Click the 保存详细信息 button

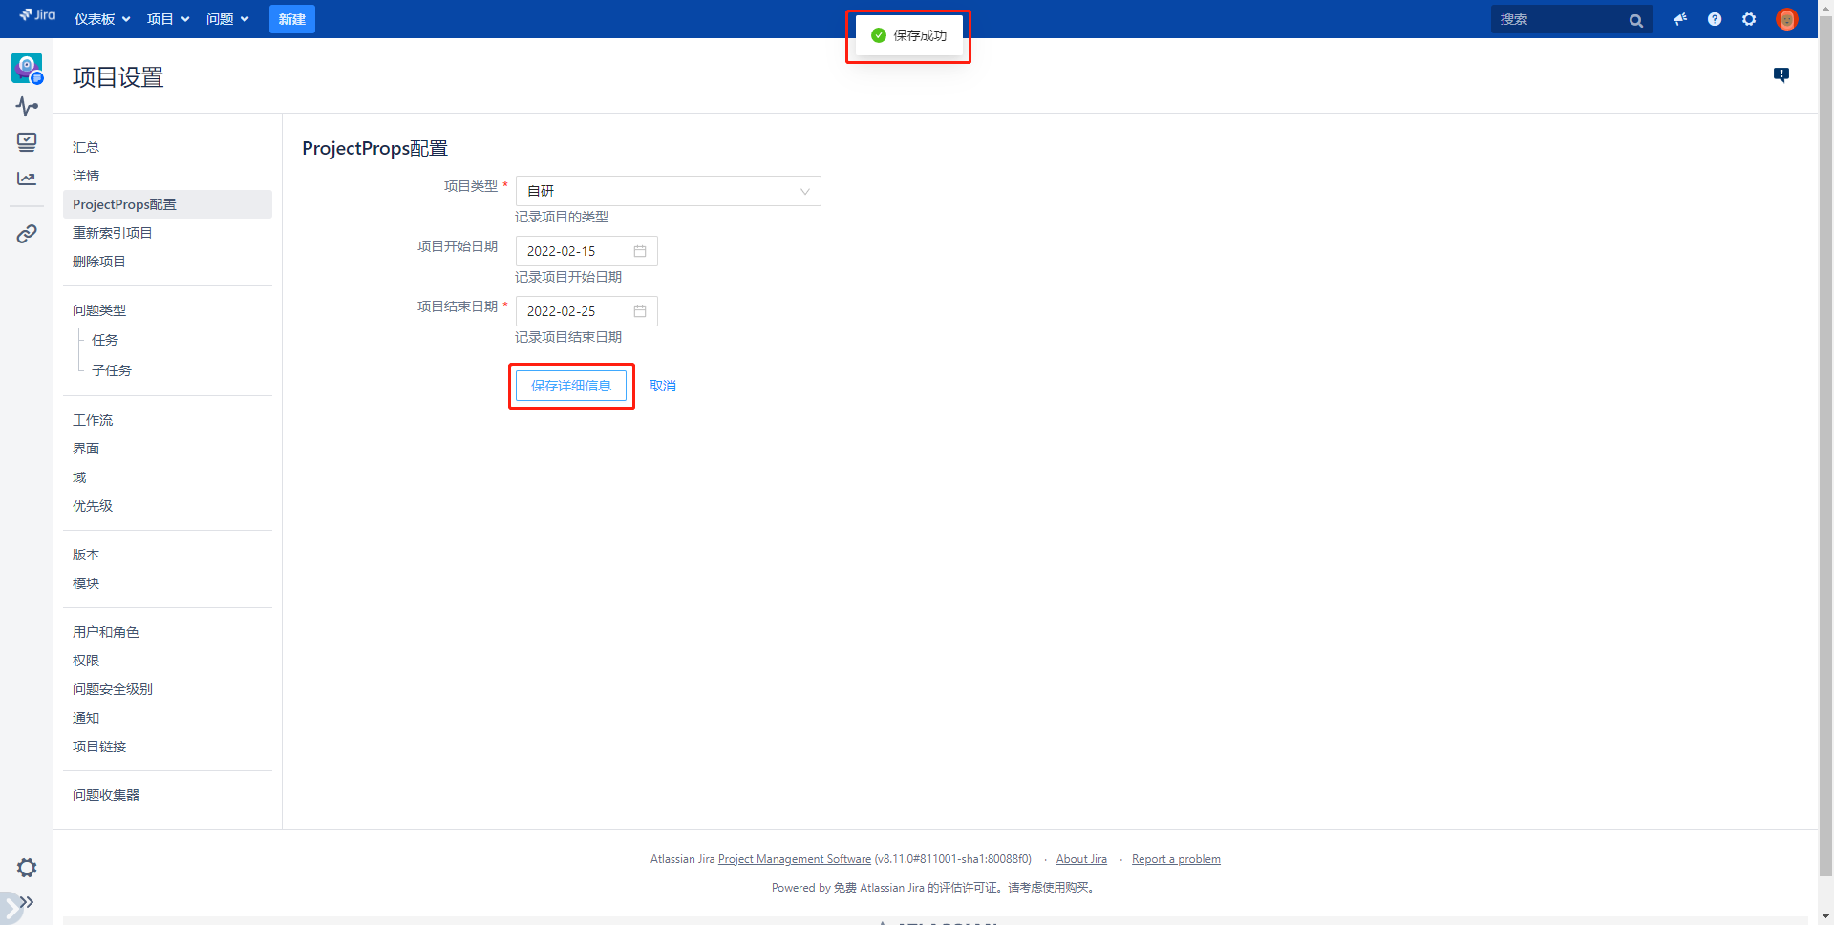click(571, 386)
